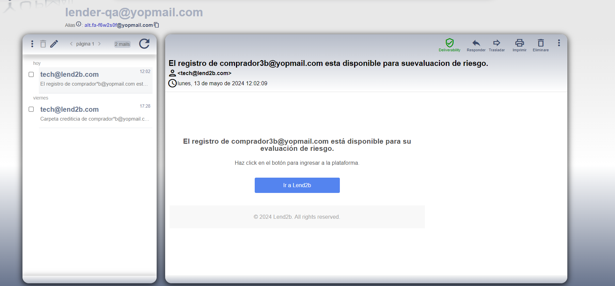
Task: Open the Carpeta crediticia mail from viernes
Action: 95,114
